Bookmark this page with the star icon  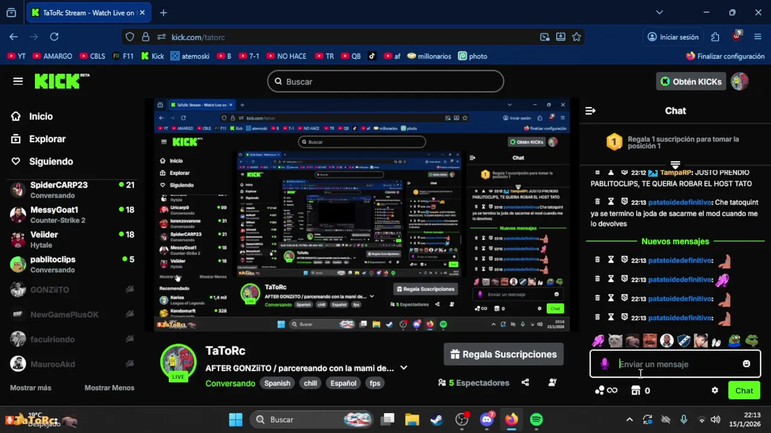point(576,37)
